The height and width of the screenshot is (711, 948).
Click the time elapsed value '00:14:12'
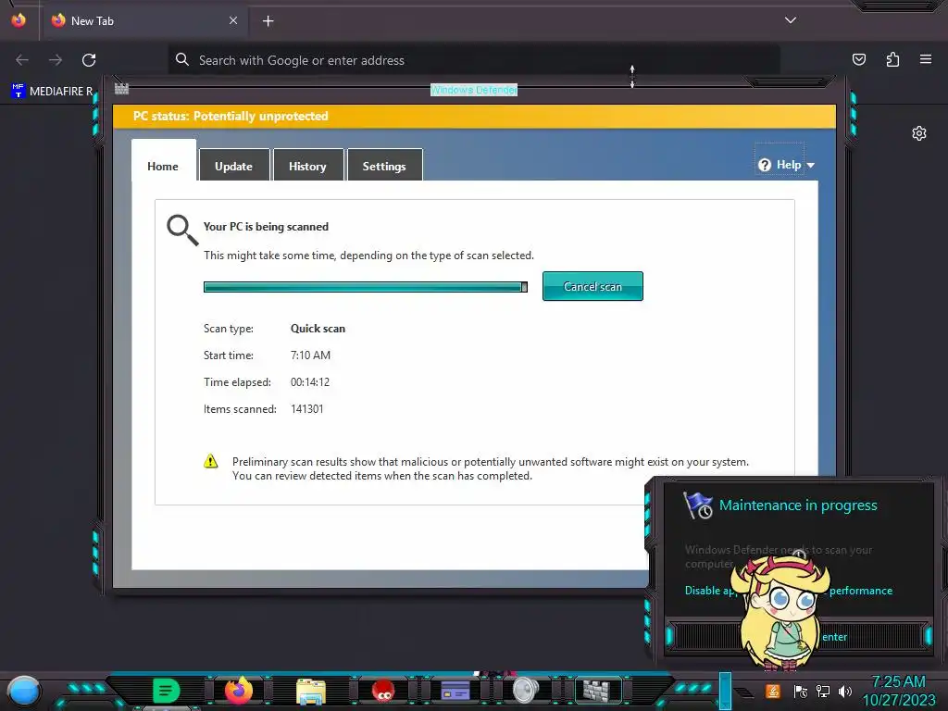(310, 382)
